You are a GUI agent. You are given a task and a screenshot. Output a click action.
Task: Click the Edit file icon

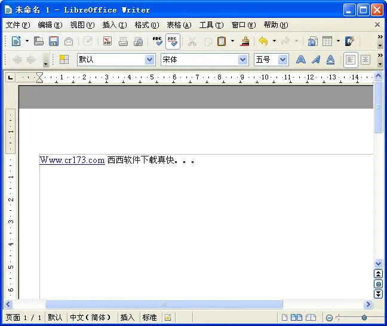point(88,41)
